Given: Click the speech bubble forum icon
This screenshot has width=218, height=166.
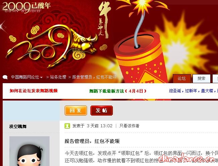Looking at the screenshot, I should coord(5,77).
